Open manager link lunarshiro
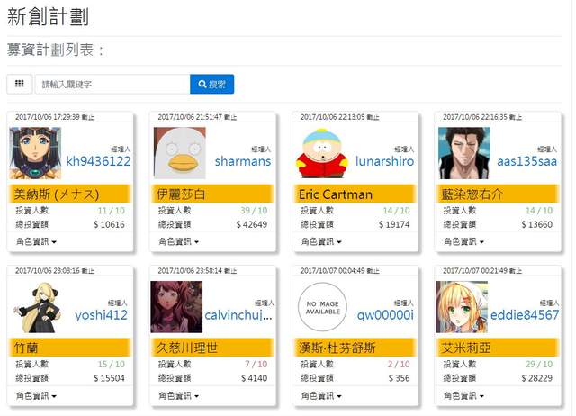Viewport: 576px width, 416px height. click(x=384, y=161)
